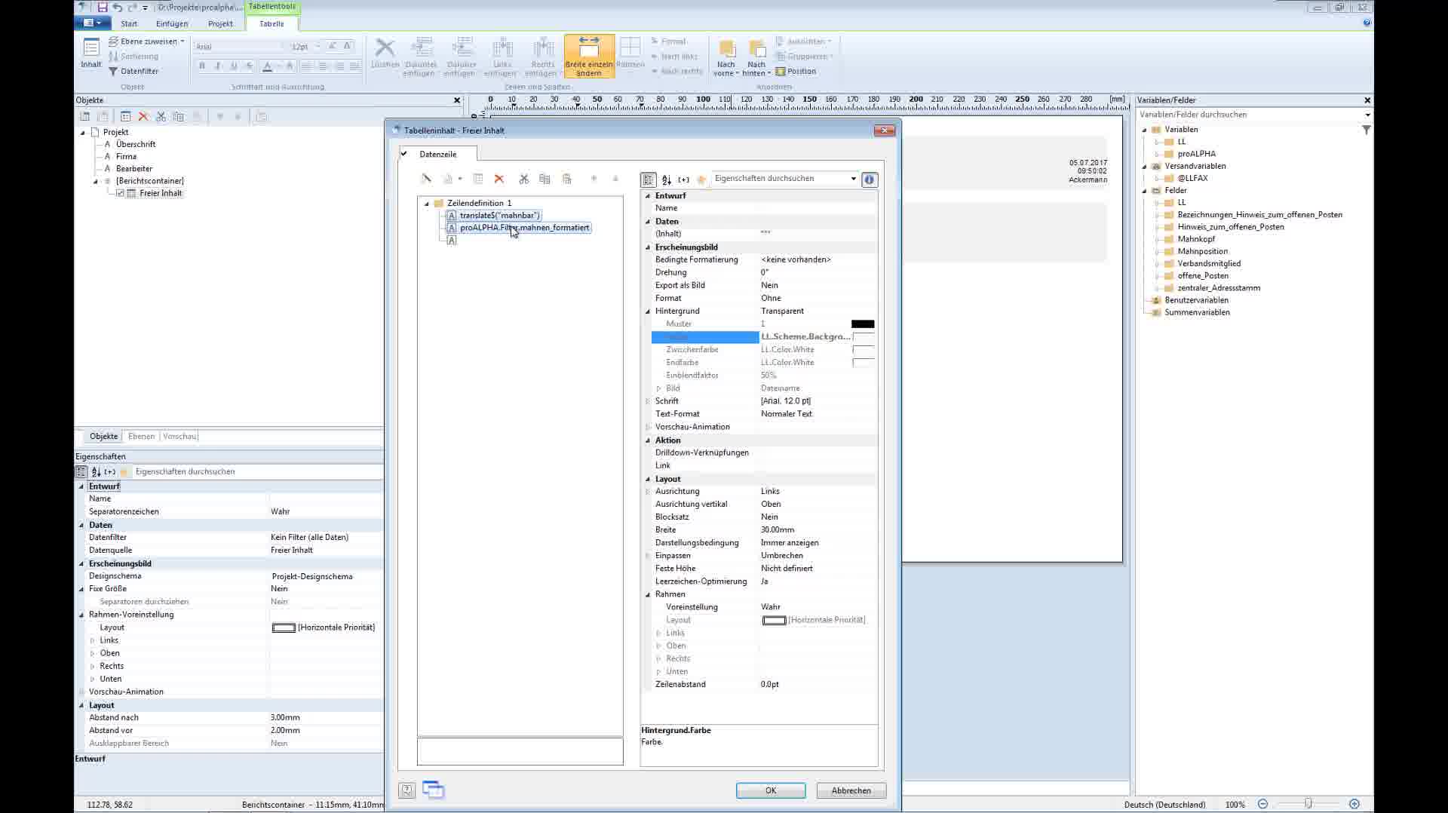Screen dimensions: 1448x813
Task: Collapse the Hintergrund property group
Action: tap(648, 311)
